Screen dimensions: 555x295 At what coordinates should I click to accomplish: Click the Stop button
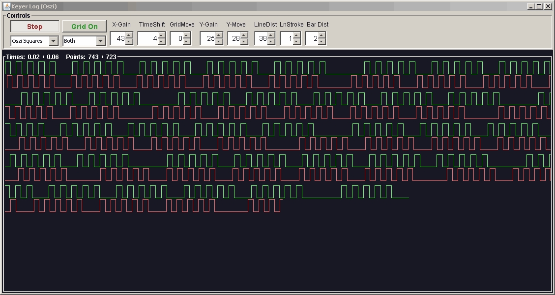pos(35,27)
